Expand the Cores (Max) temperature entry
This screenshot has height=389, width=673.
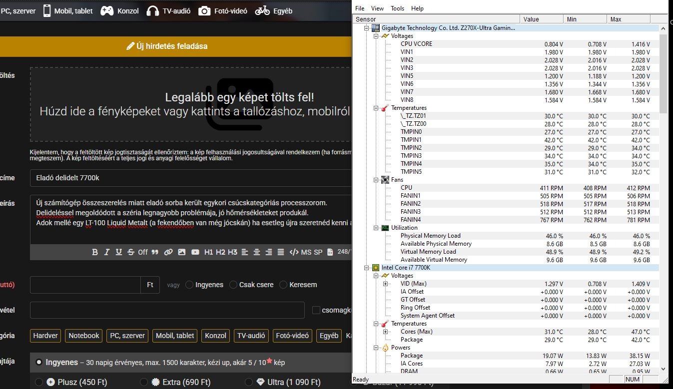pos(385,332)
